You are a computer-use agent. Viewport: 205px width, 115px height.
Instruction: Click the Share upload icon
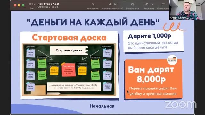[x=132, y=4]
